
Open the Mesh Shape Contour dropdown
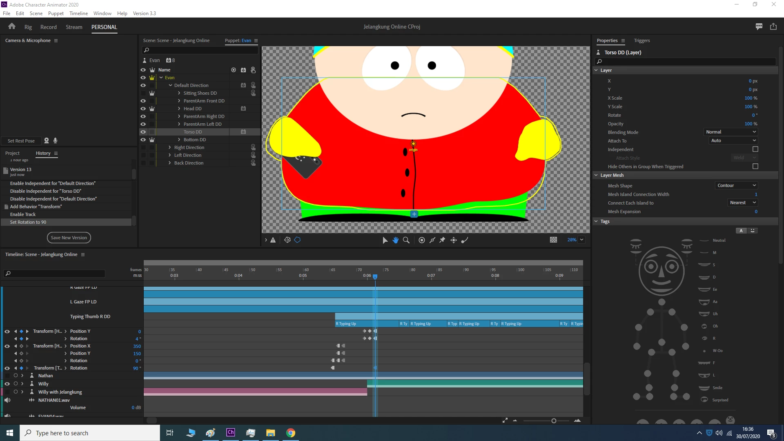pos(736,185)
